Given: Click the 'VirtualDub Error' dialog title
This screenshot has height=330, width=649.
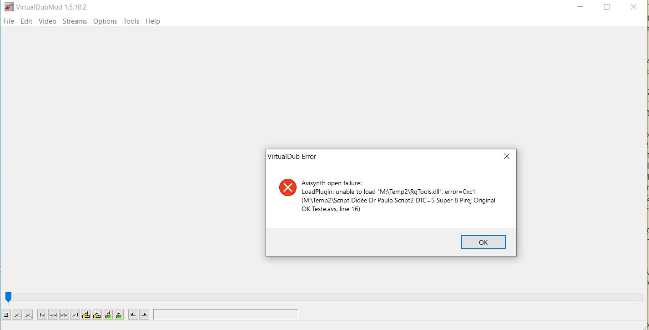Looking at the screenshot, I should (x=292, y=157).
